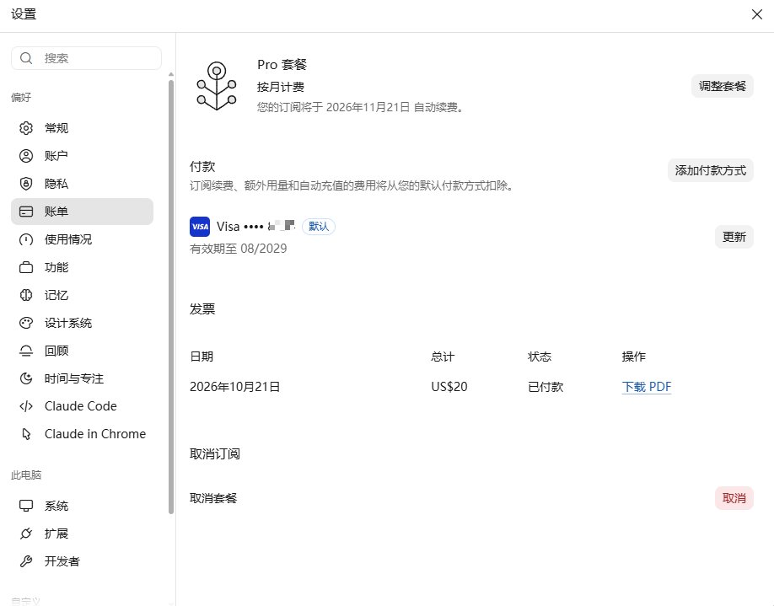
Task: Click the monitor icon beside 系统
Action: pyautogui.click(x=25, y=506)
